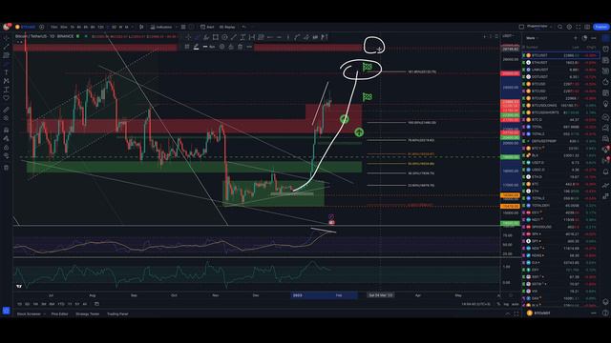This screenshot has width=611, height=343.
Task: Expand the Indicators favorites dropdown arrow
Action: tap(176, 27)
